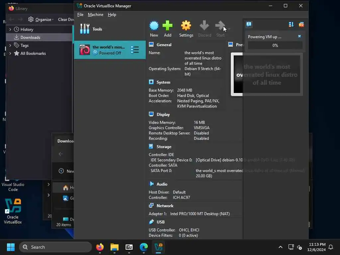
Task: Click the VirtualBox taskbar icon
Action: click(158, 247)
